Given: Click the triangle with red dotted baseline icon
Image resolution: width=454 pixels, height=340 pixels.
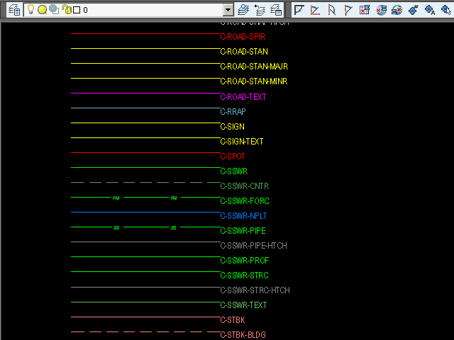Looking at the screenshot, I should point(315,10).
